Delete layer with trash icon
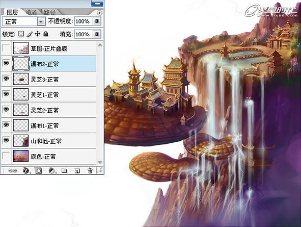Image resolution: width=301 pixels, height=227 pixels. click(90, 170)
